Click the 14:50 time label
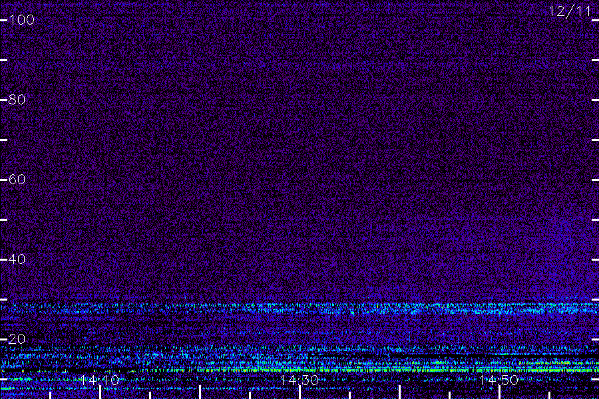This screenshot has height=399, width=599. [499, 380]
